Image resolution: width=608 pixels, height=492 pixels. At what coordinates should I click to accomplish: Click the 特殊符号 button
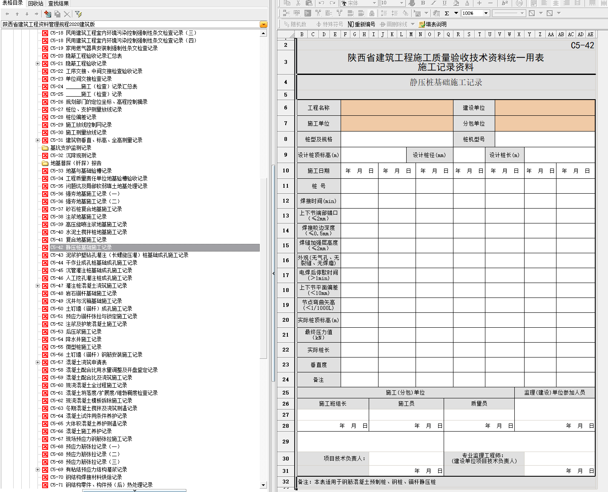330,24
